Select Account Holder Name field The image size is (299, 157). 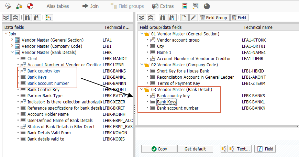pyautogui.click(x=48, y=114)
